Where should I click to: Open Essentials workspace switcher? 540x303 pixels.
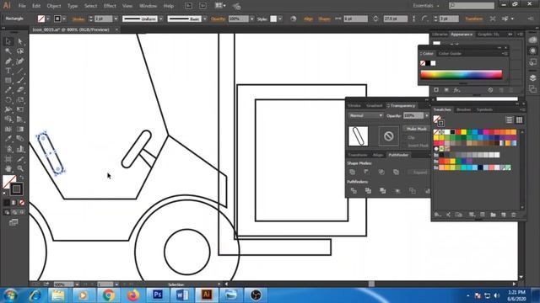[x=426, y=6]
